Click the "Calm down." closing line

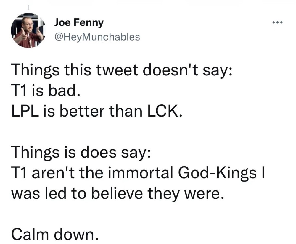click(x=55, y=234)
